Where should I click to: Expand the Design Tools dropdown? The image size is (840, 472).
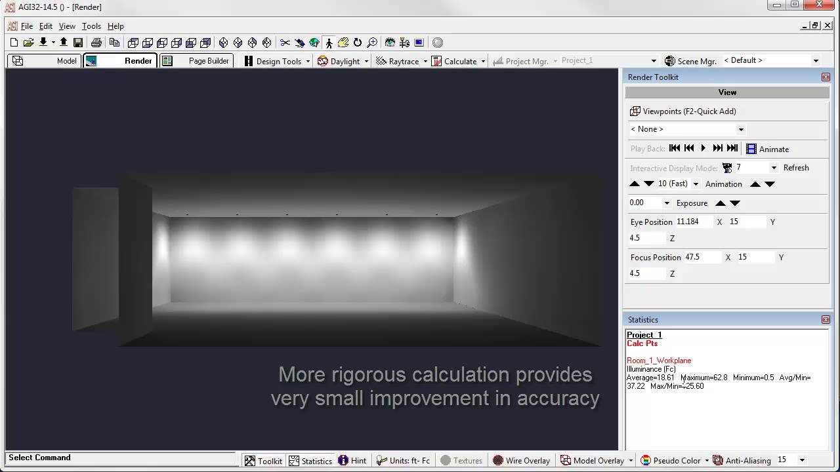click(x=308, y=62)
